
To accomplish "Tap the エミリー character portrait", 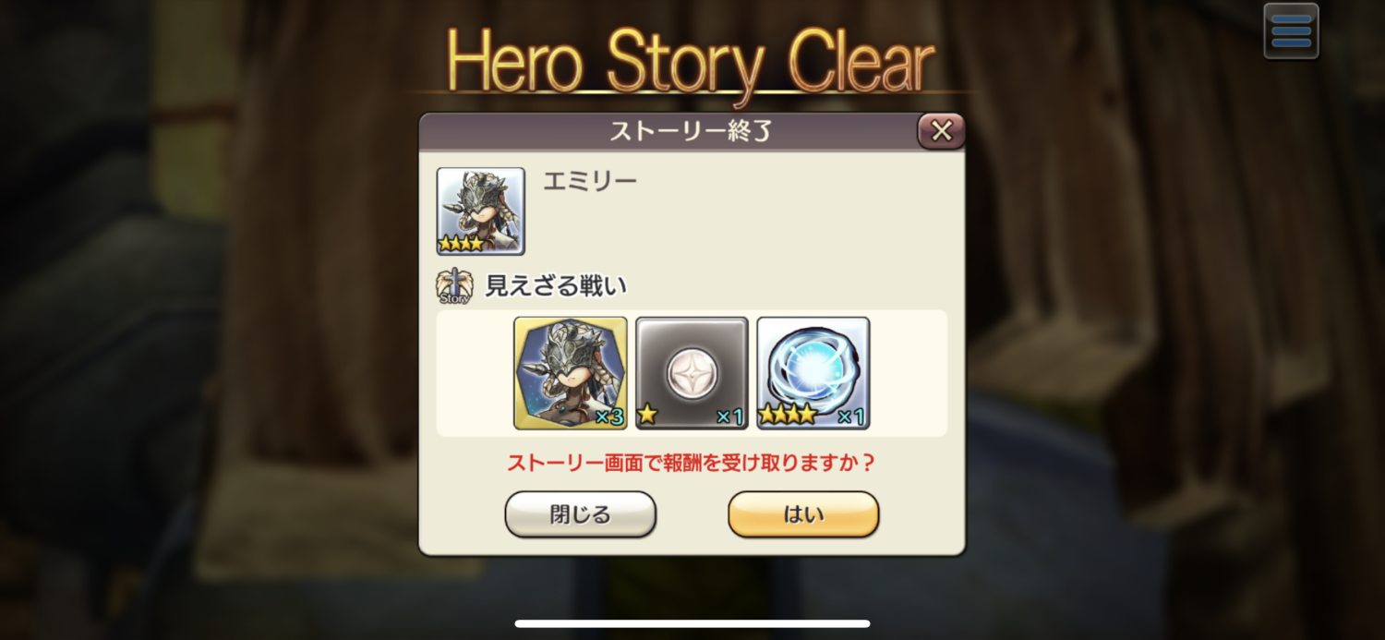I will [x=480, y=211].
